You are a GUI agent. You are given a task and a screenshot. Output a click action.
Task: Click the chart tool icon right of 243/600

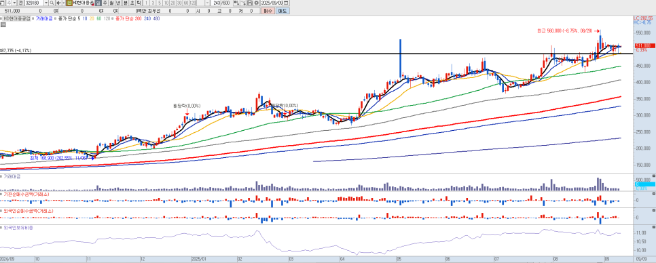236,3
